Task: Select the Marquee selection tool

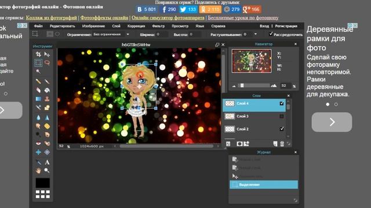Action: click(38, 63)
